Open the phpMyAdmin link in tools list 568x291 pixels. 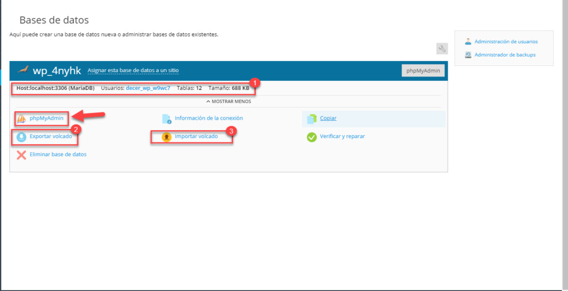(x=47, y=118)
